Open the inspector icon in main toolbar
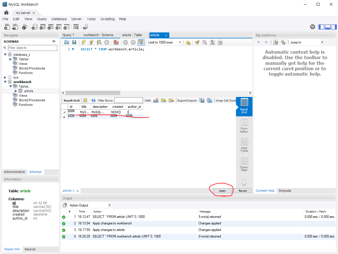Screen dimensions: 338x254 25,27
